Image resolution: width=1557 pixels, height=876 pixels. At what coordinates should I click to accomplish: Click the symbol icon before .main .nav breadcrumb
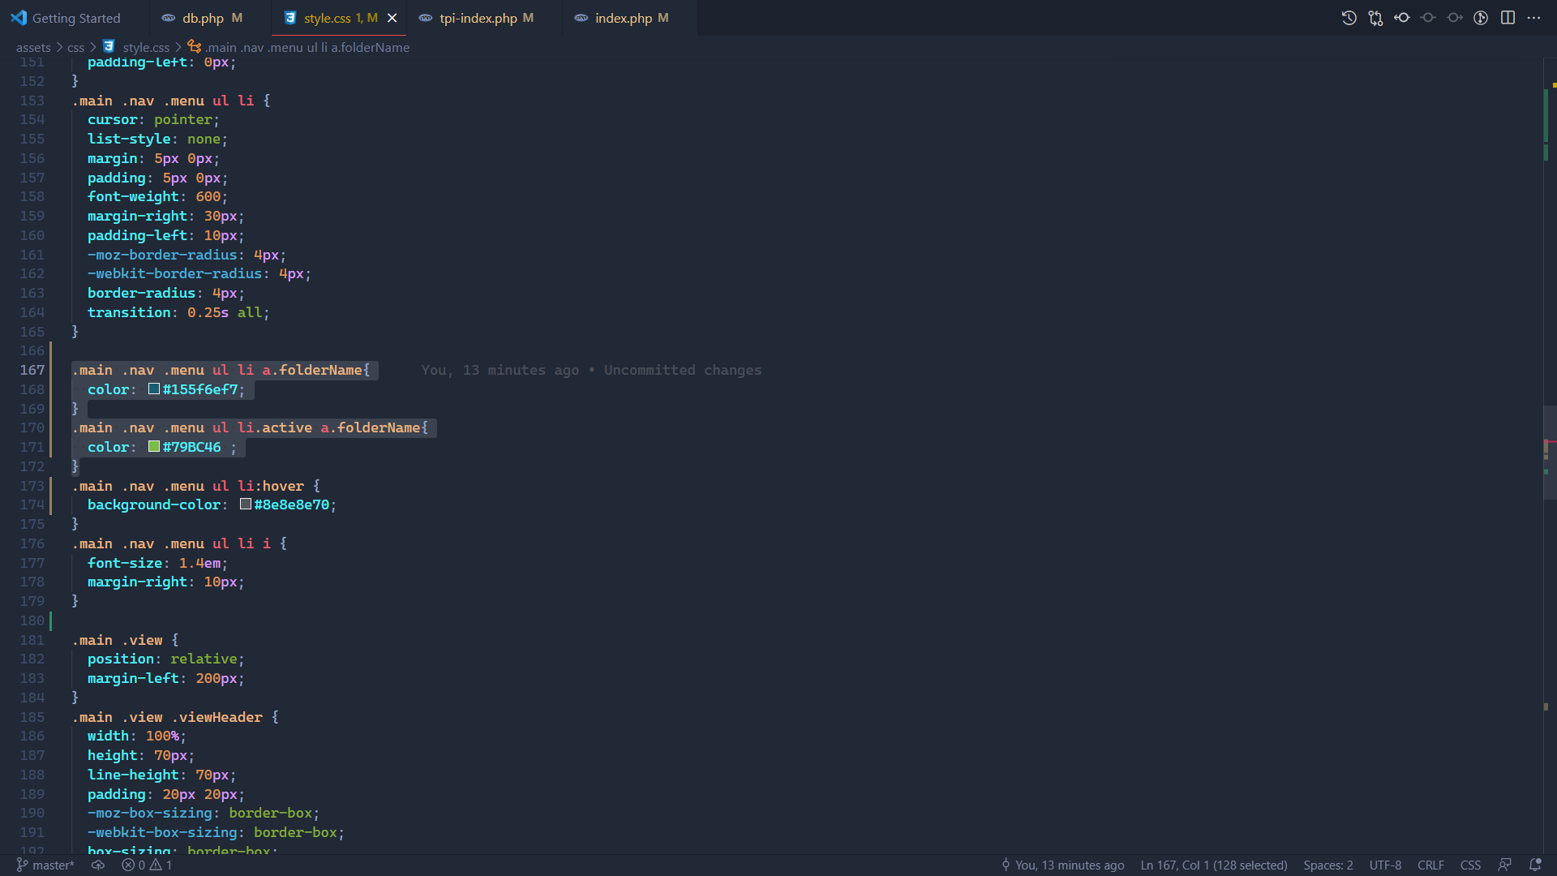coord(195,47)
